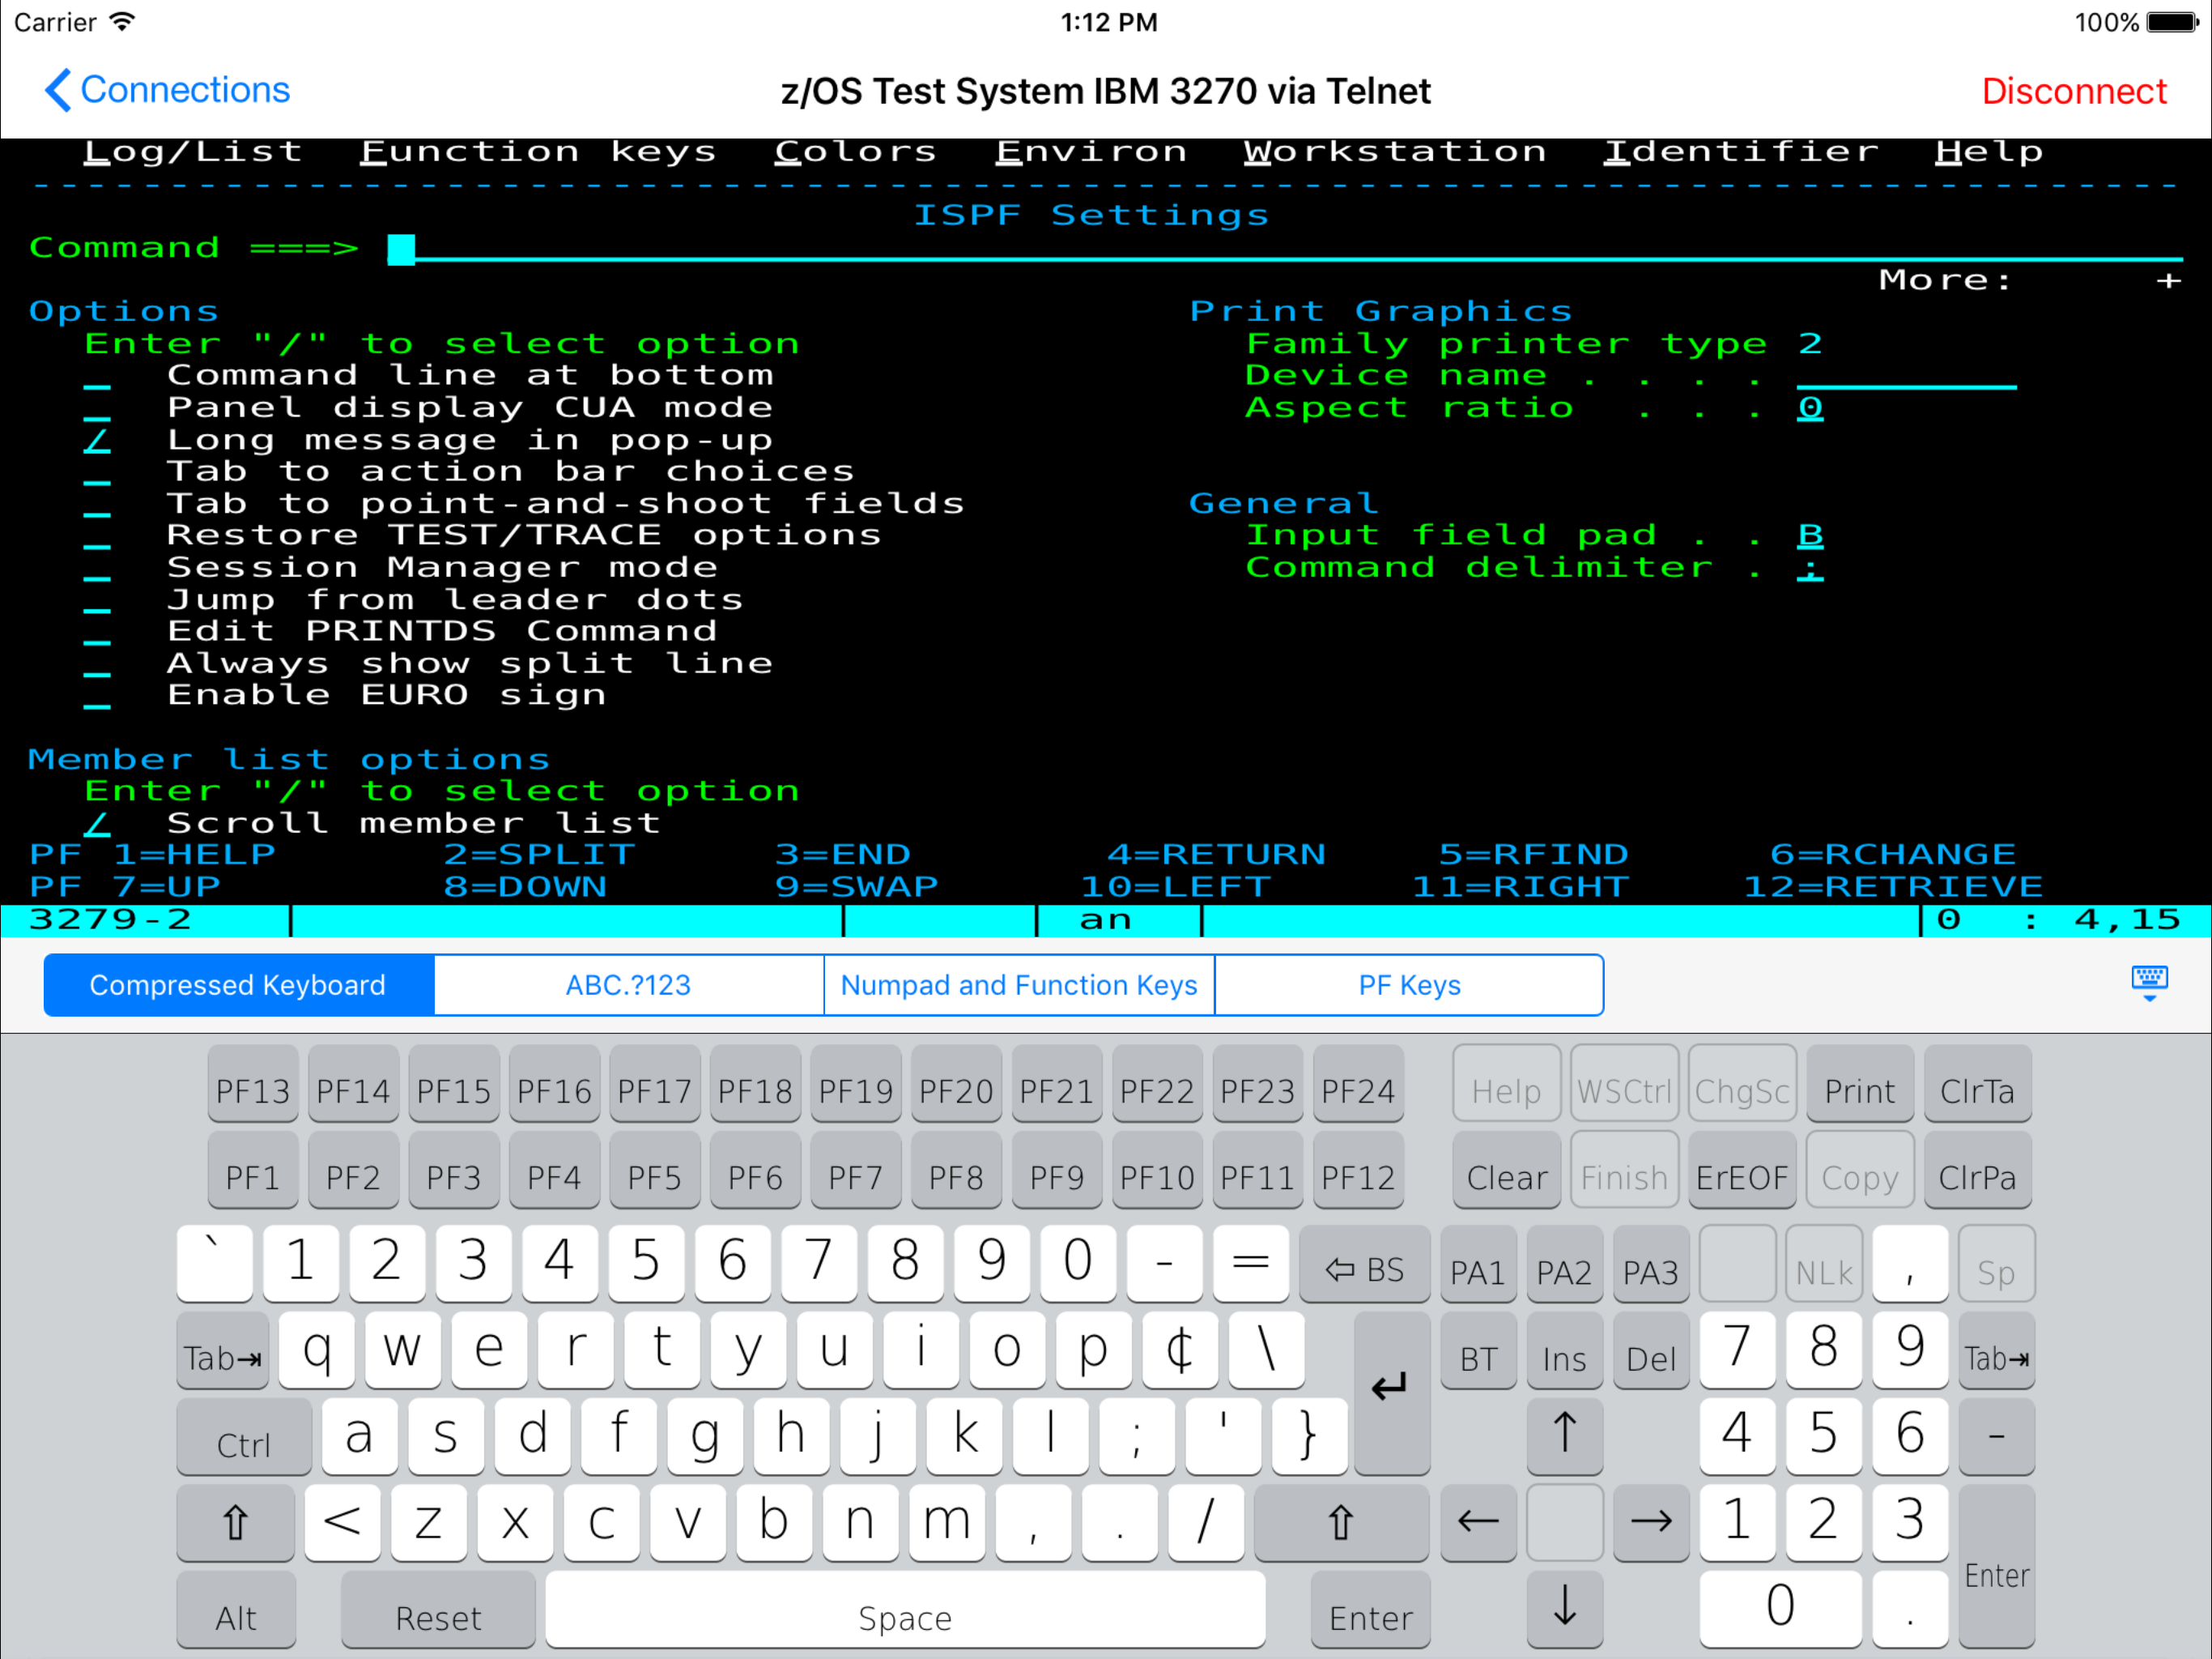Select the Device name input field

click(1906, 378)
